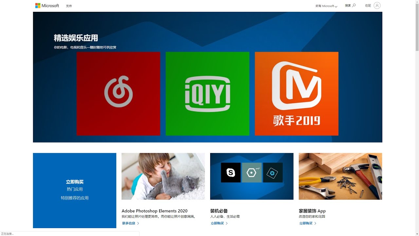Click the camera shutter app icon in 装机必备 card
419x236 pixels.
[273, 172]
